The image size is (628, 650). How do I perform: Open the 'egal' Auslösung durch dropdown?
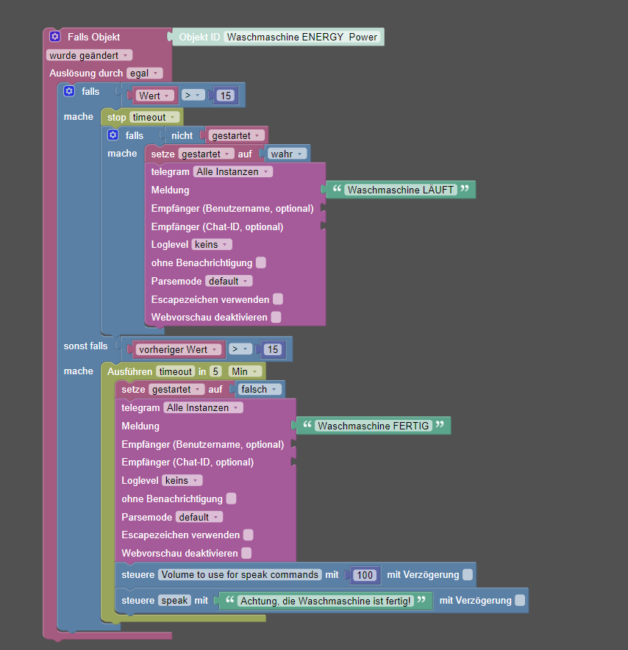[x=144, y=74]
